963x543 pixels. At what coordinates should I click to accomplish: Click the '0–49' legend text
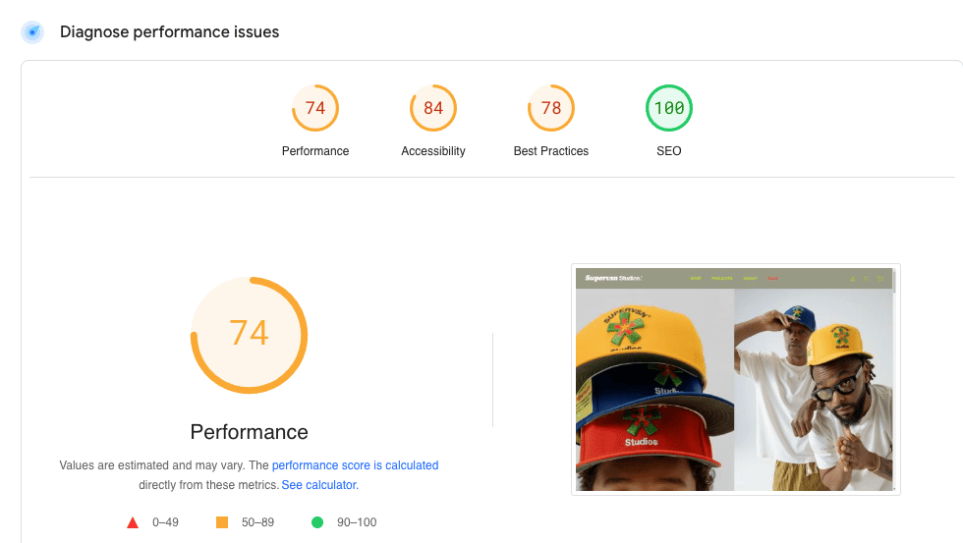(165, 522)
